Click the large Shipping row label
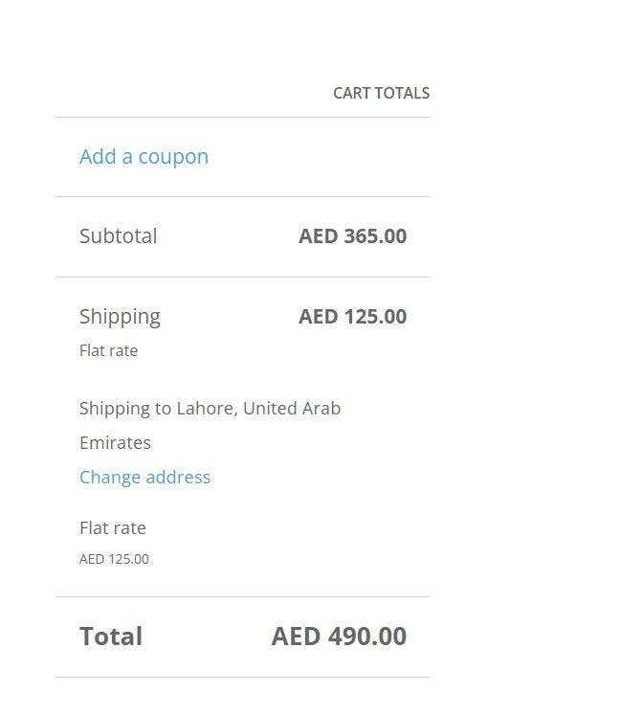Screen dimensions: 621x715 (x=120, y=316)
